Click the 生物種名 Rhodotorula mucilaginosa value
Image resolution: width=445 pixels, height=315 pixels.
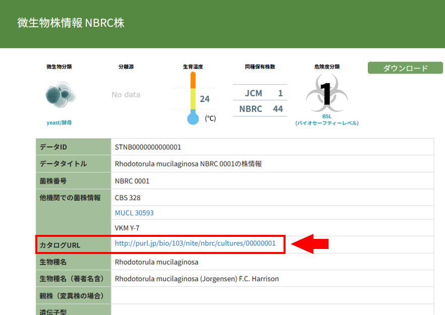[x=156, y=262]
